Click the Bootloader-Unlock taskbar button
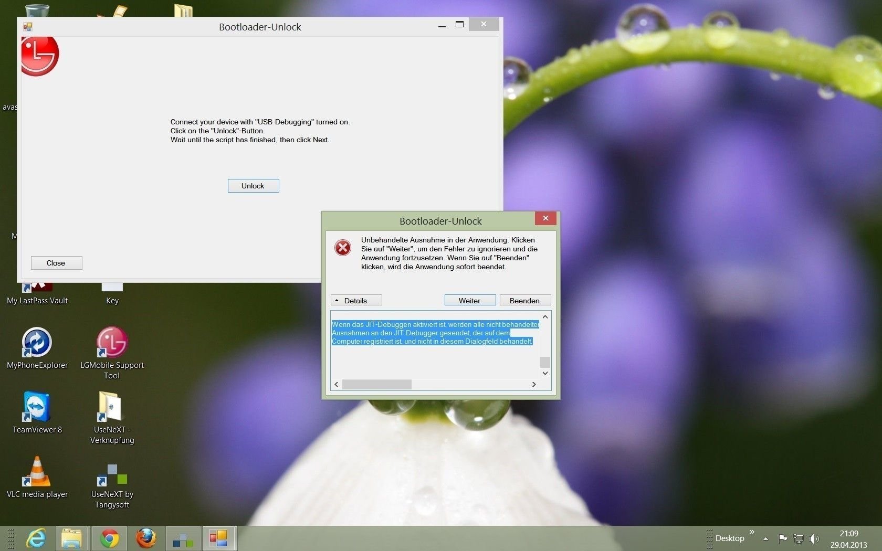Screen dimensions: 882x551 click(218, 538)
